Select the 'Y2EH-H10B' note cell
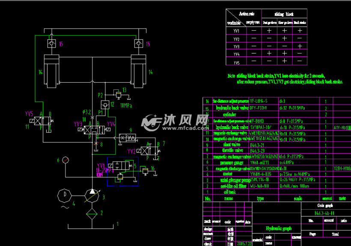 point(342,169)
